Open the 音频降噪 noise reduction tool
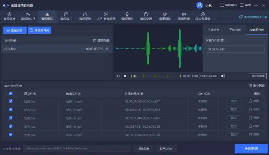 coord(183,16)
